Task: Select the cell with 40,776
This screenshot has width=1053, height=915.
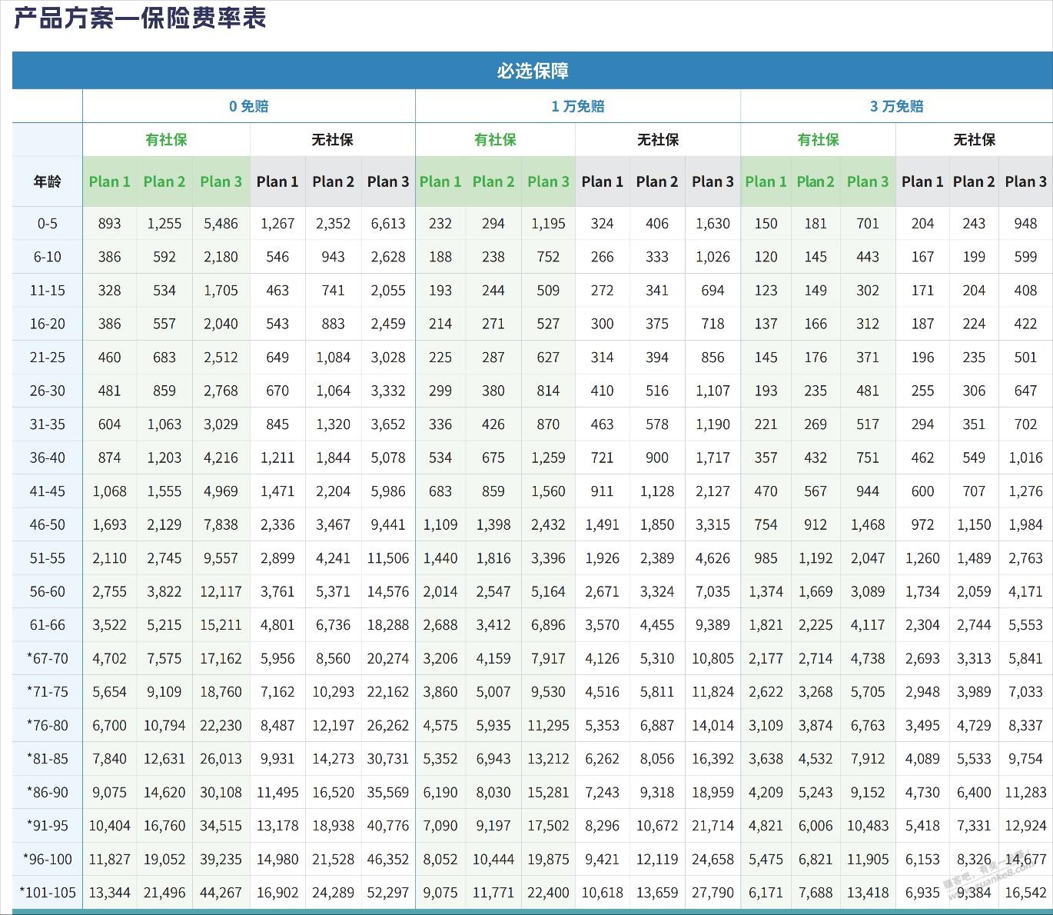Action: tap(388, 826)
